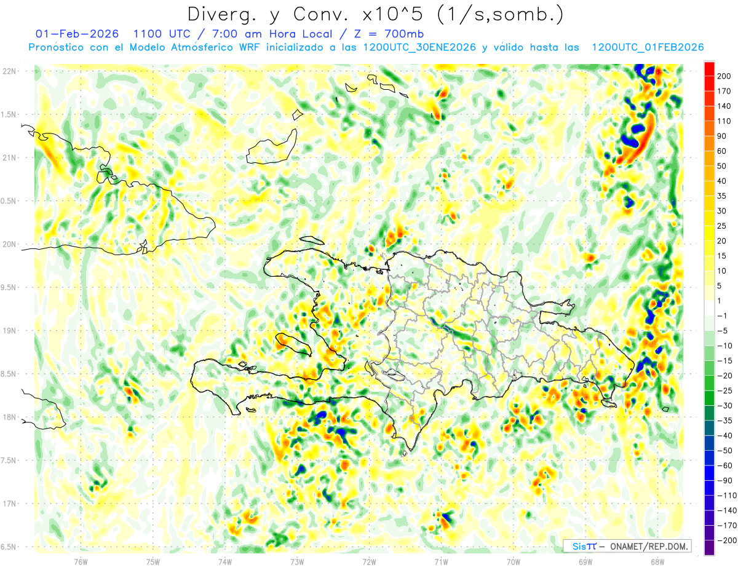
Task: Click the colorbar label '-140'
Action: 727,510
